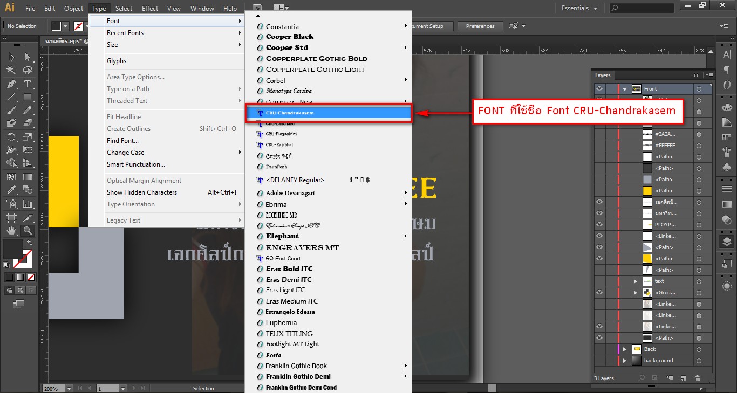Open the Recent Fonts submenu
737x393 pixels.
[167, 33]
